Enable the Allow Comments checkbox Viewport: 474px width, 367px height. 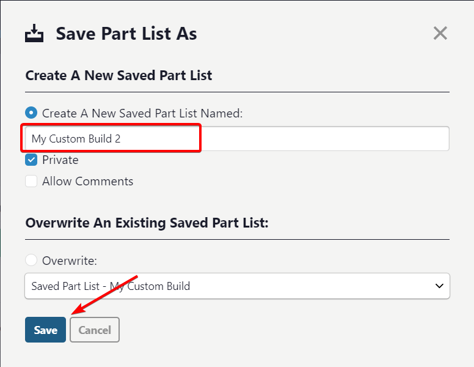[31, 182]
